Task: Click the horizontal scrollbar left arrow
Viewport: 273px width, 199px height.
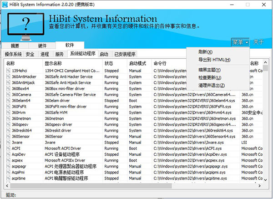Action: pos(7,186)
